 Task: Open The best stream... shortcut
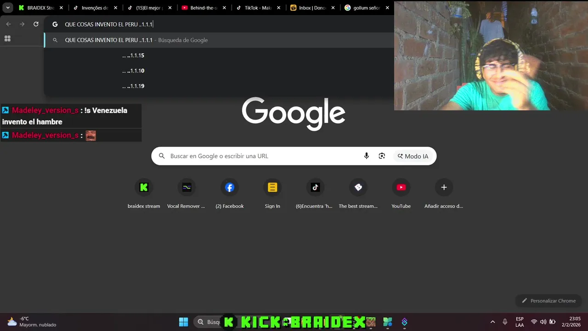(358, 193)
